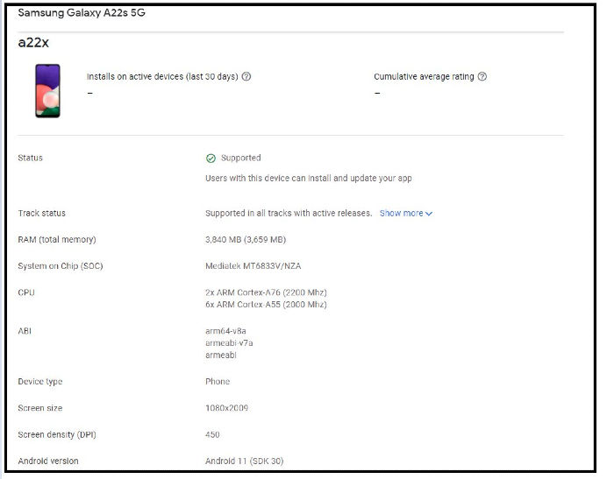
Task: Click 'Users with this device can install' text
Action: pos(309,178)
